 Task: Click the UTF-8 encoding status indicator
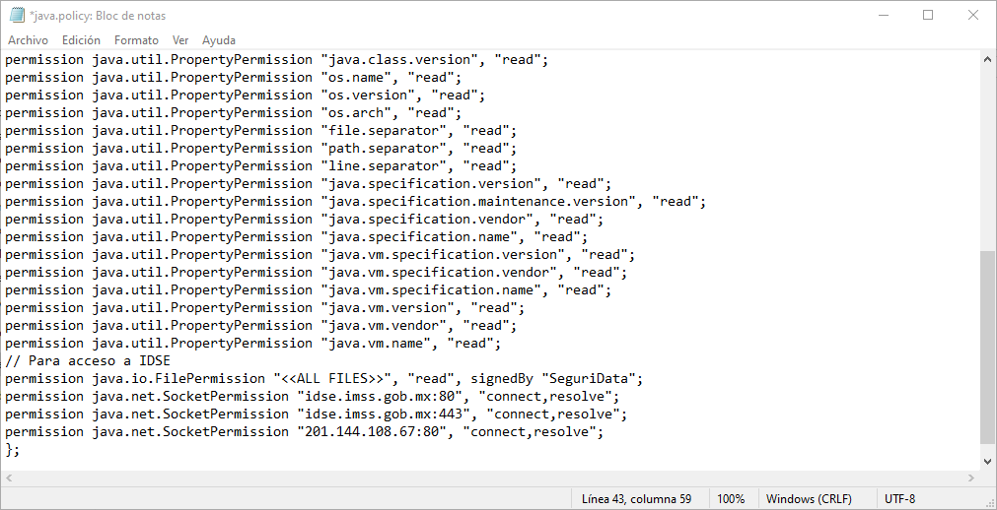899,498
